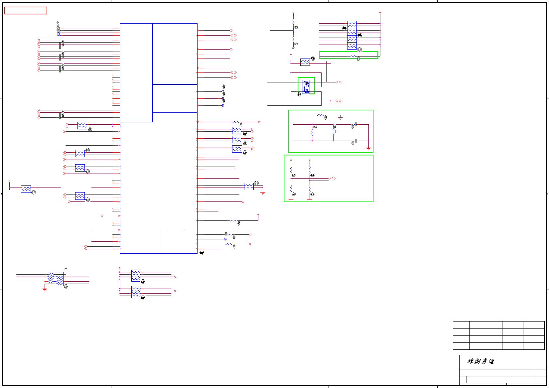Select the lower of the two bottom-center resistor packs

point(136,292)
